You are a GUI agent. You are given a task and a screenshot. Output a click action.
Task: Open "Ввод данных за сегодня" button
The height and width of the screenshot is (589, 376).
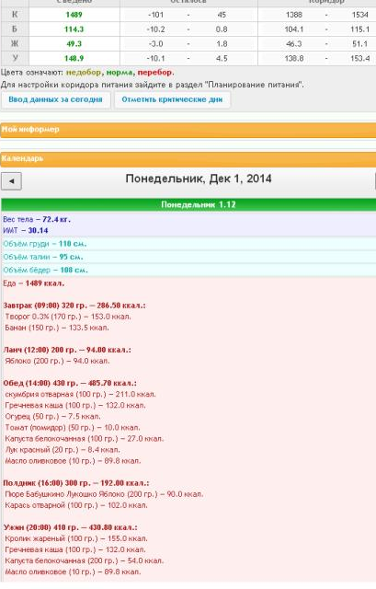(x=55, y=100)
